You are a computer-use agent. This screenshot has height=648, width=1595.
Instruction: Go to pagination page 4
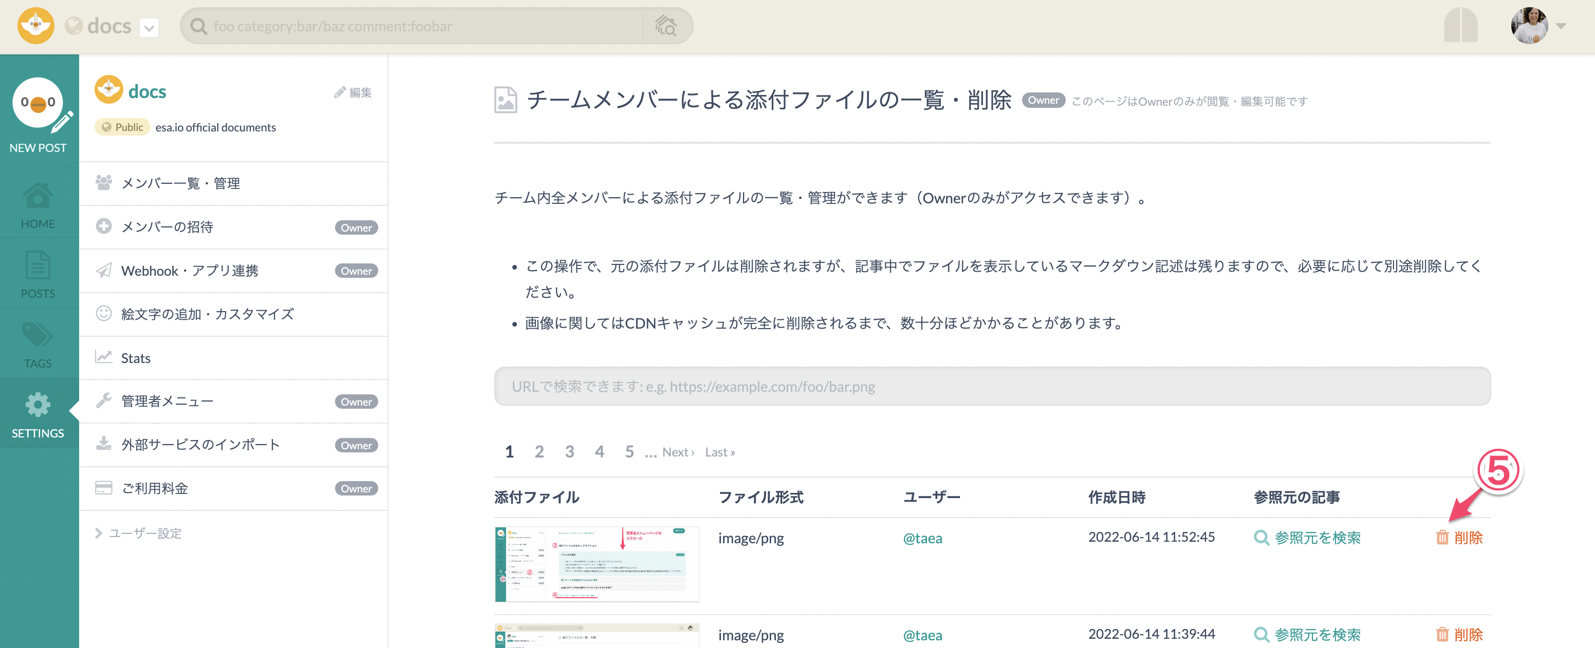599,452
